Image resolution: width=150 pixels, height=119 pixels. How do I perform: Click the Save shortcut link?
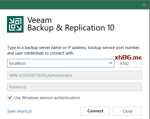[x=20, y=111]
